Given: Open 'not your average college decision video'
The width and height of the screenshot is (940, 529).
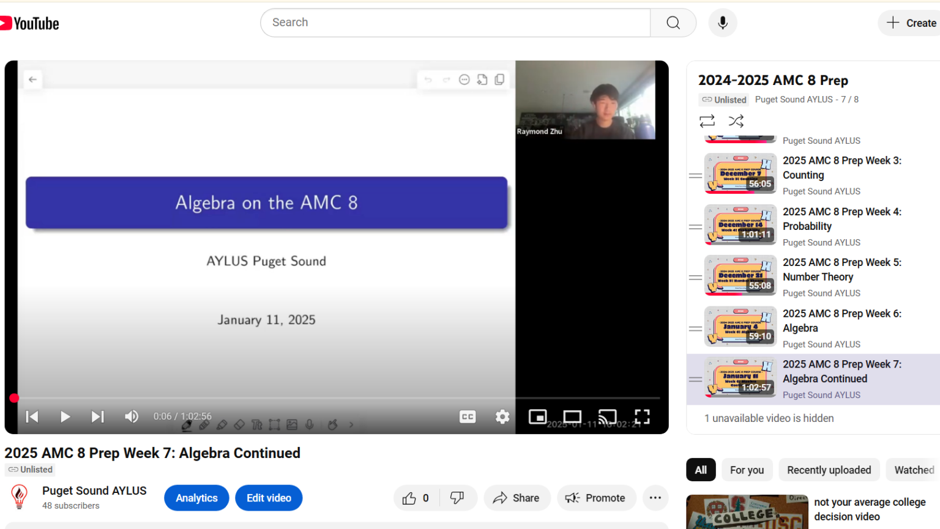Looking at the screenshot, I should coord(870,509).
